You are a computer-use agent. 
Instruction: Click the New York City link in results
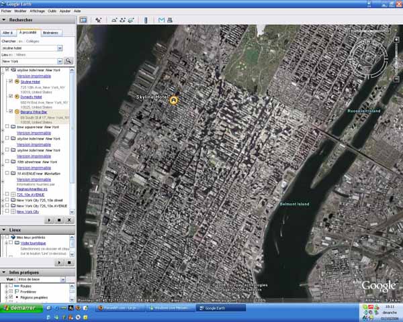click(28, 211)
